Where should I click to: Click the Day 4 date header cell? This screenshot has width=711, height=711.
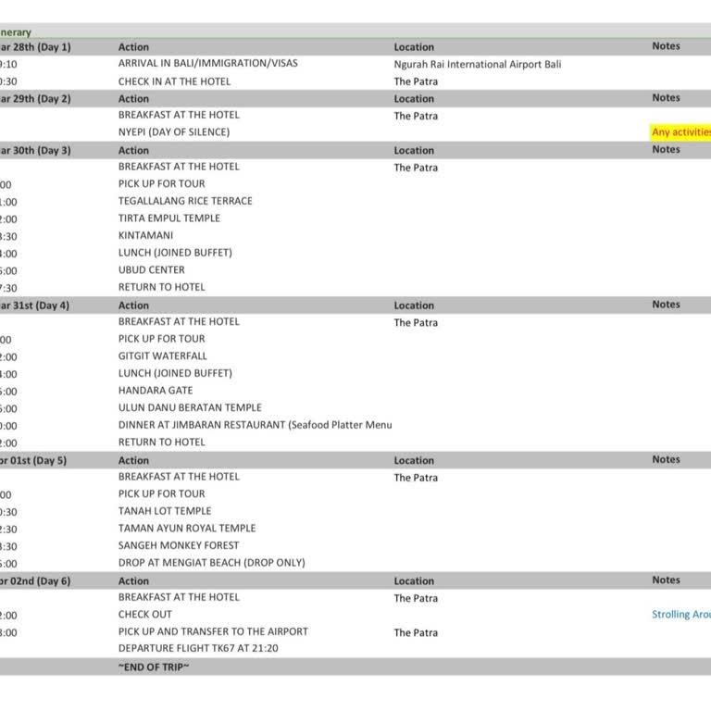point(34,306)
